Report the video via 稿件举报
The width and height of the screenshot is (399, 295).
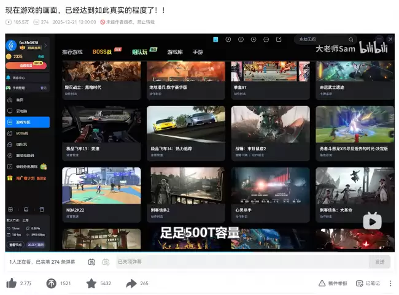tap(333, 283)
